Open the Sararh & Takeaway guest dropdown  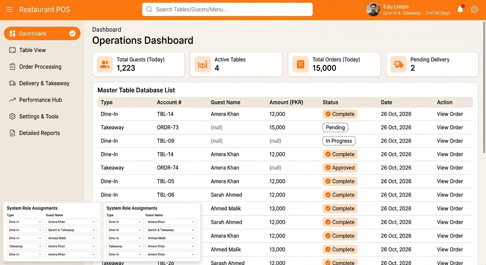point(72,230)
